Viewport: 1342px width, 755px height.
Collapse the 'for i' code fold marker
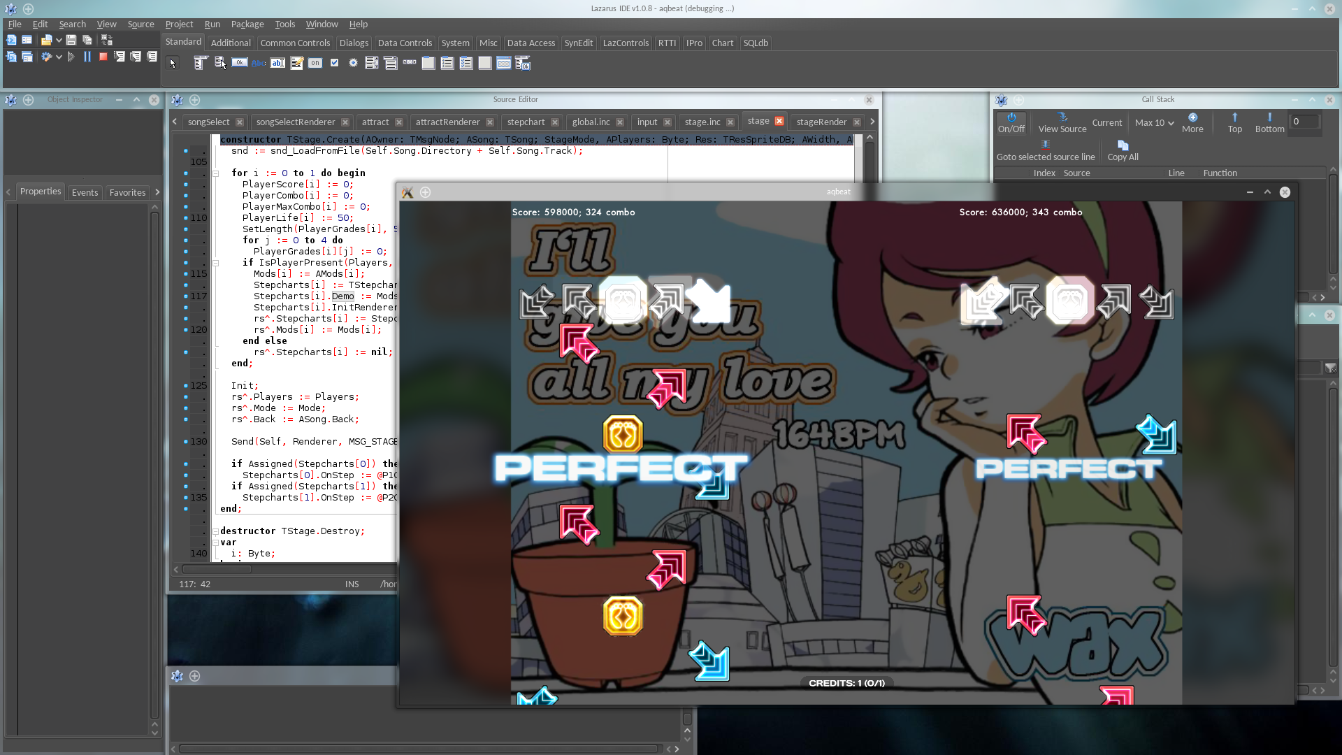pos(215,173)
